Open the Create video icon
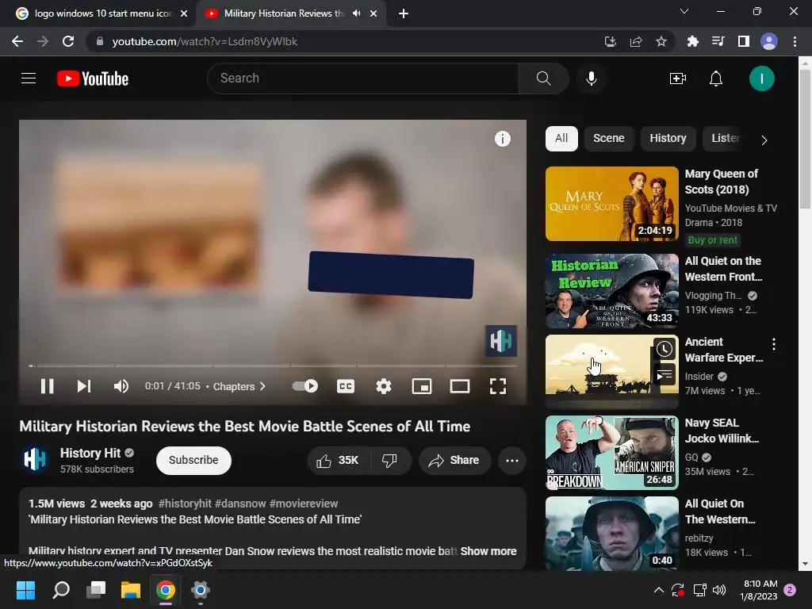This screenshot has width=812, height=609. pos(677,79)
